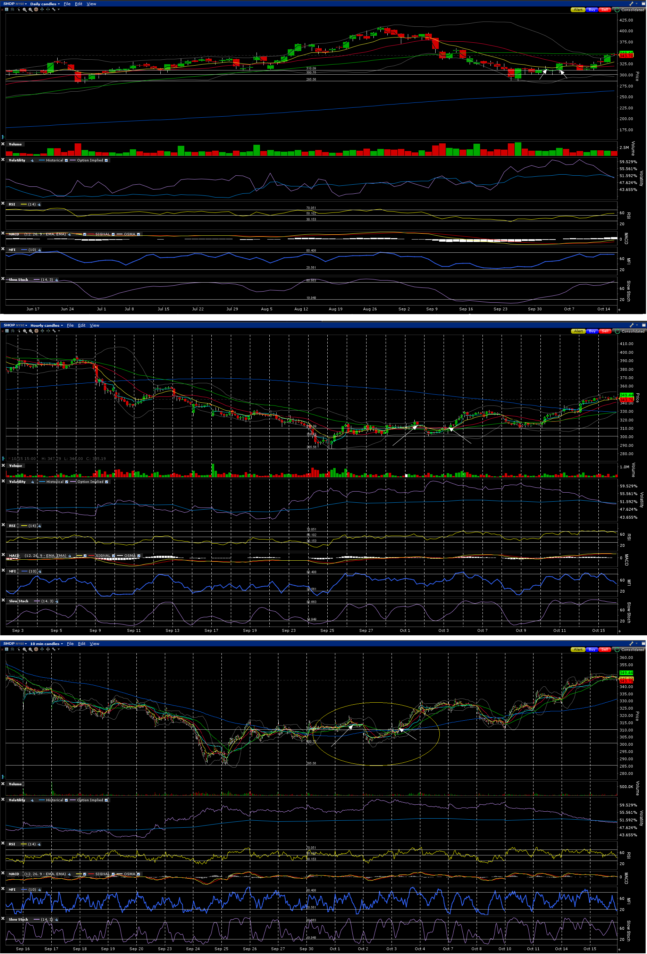
Task: Open the wrench settings in Hourly chart toolbar
Action: (54, 331)
